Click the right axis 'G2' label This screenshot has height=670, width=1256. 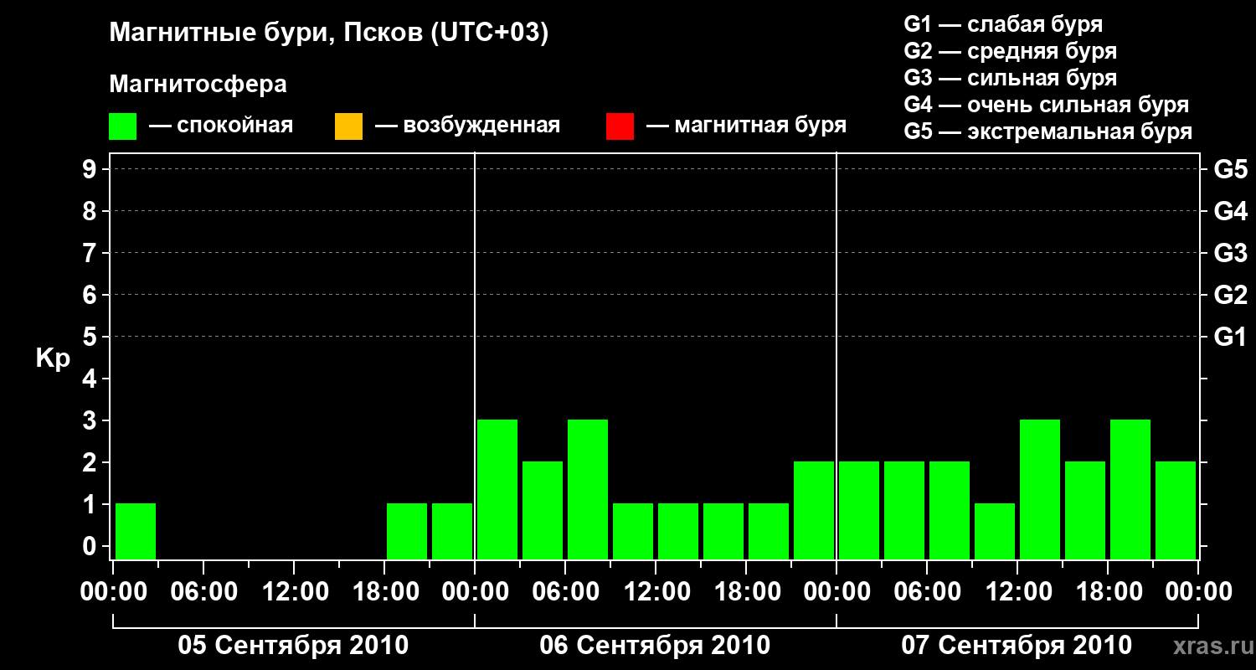point(1231,296)
